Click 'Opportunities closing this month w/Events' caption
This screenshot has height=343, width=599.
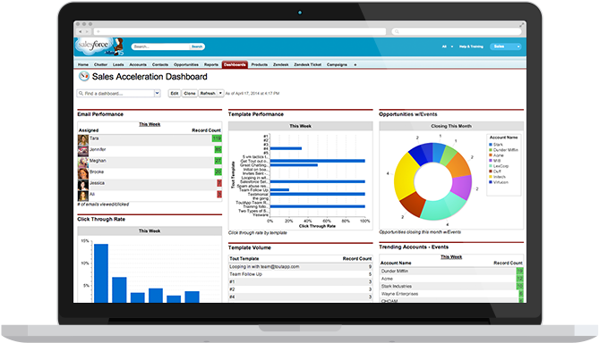[x=420, y=232]
